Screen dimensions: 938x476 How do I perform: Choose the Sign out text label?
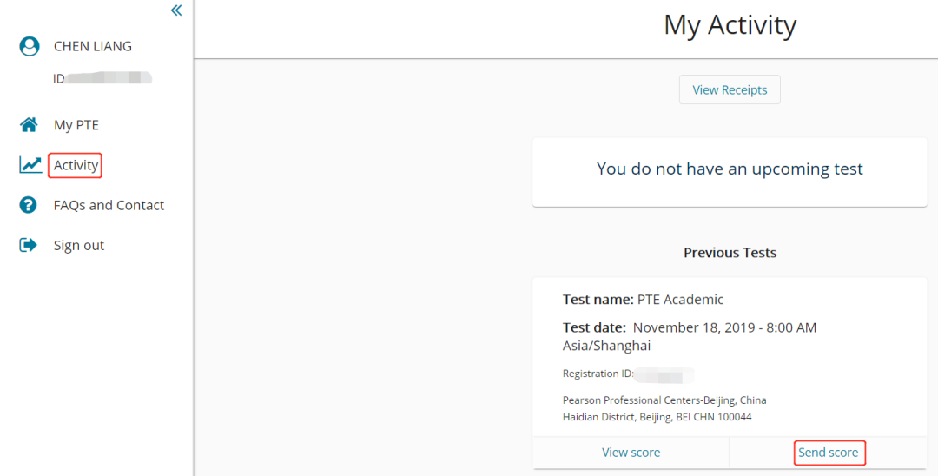[79, 245]
